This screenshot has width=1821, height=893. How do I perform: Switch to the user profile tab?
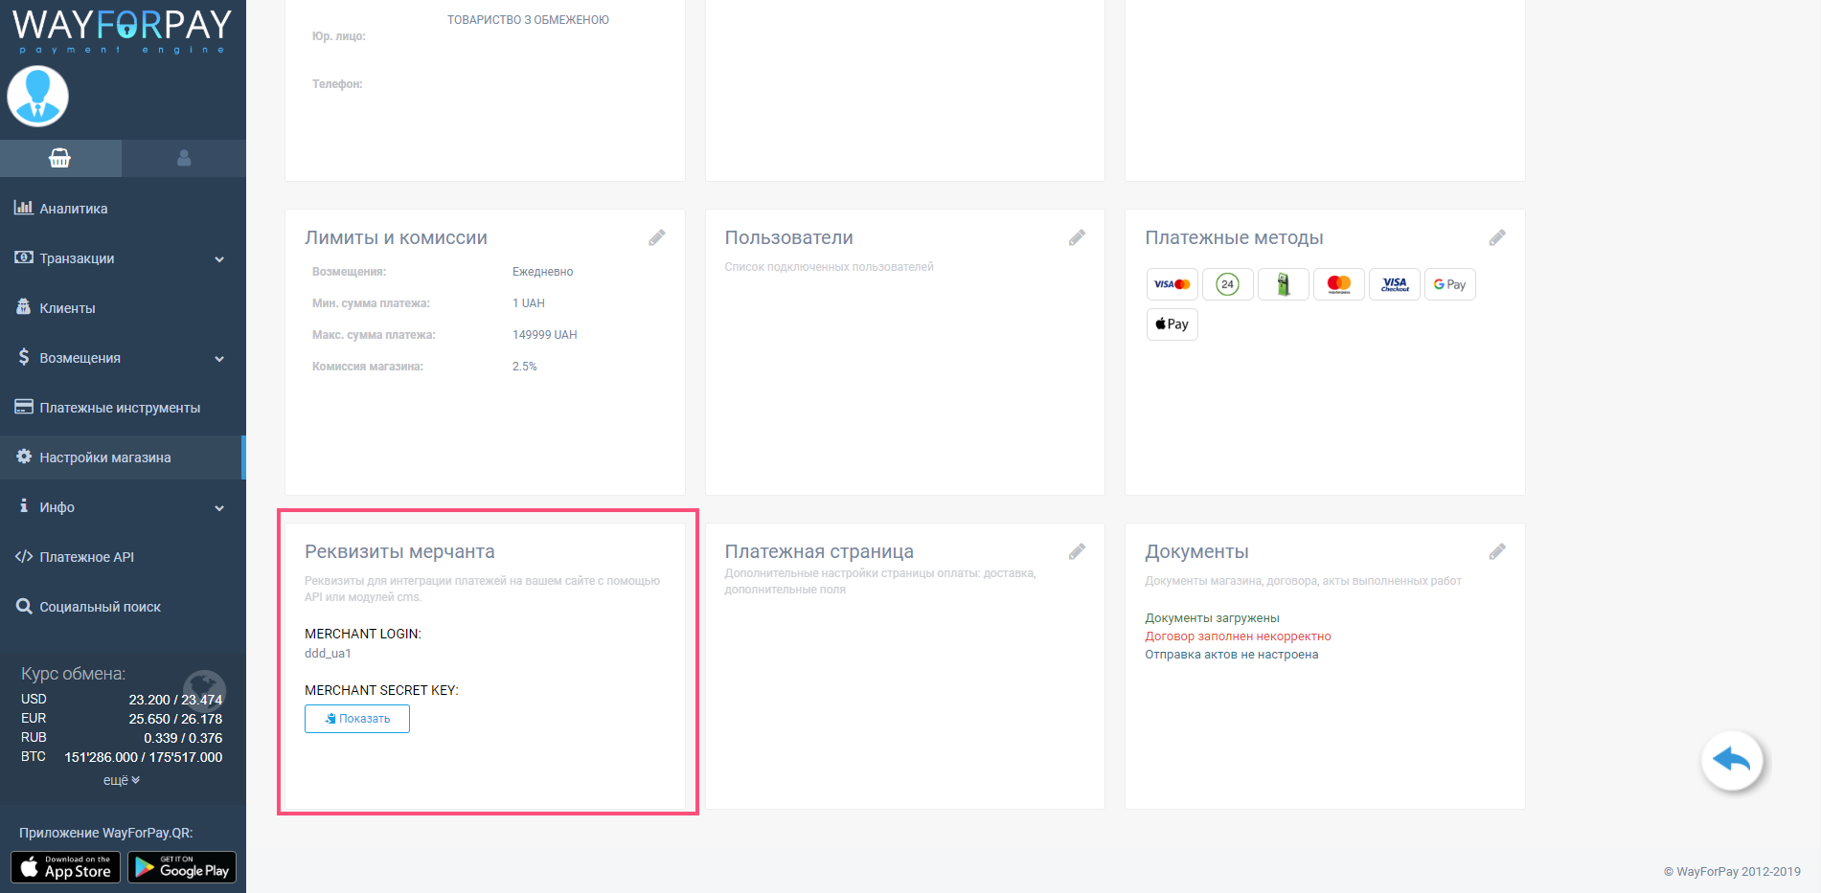(x=184, y=158)
